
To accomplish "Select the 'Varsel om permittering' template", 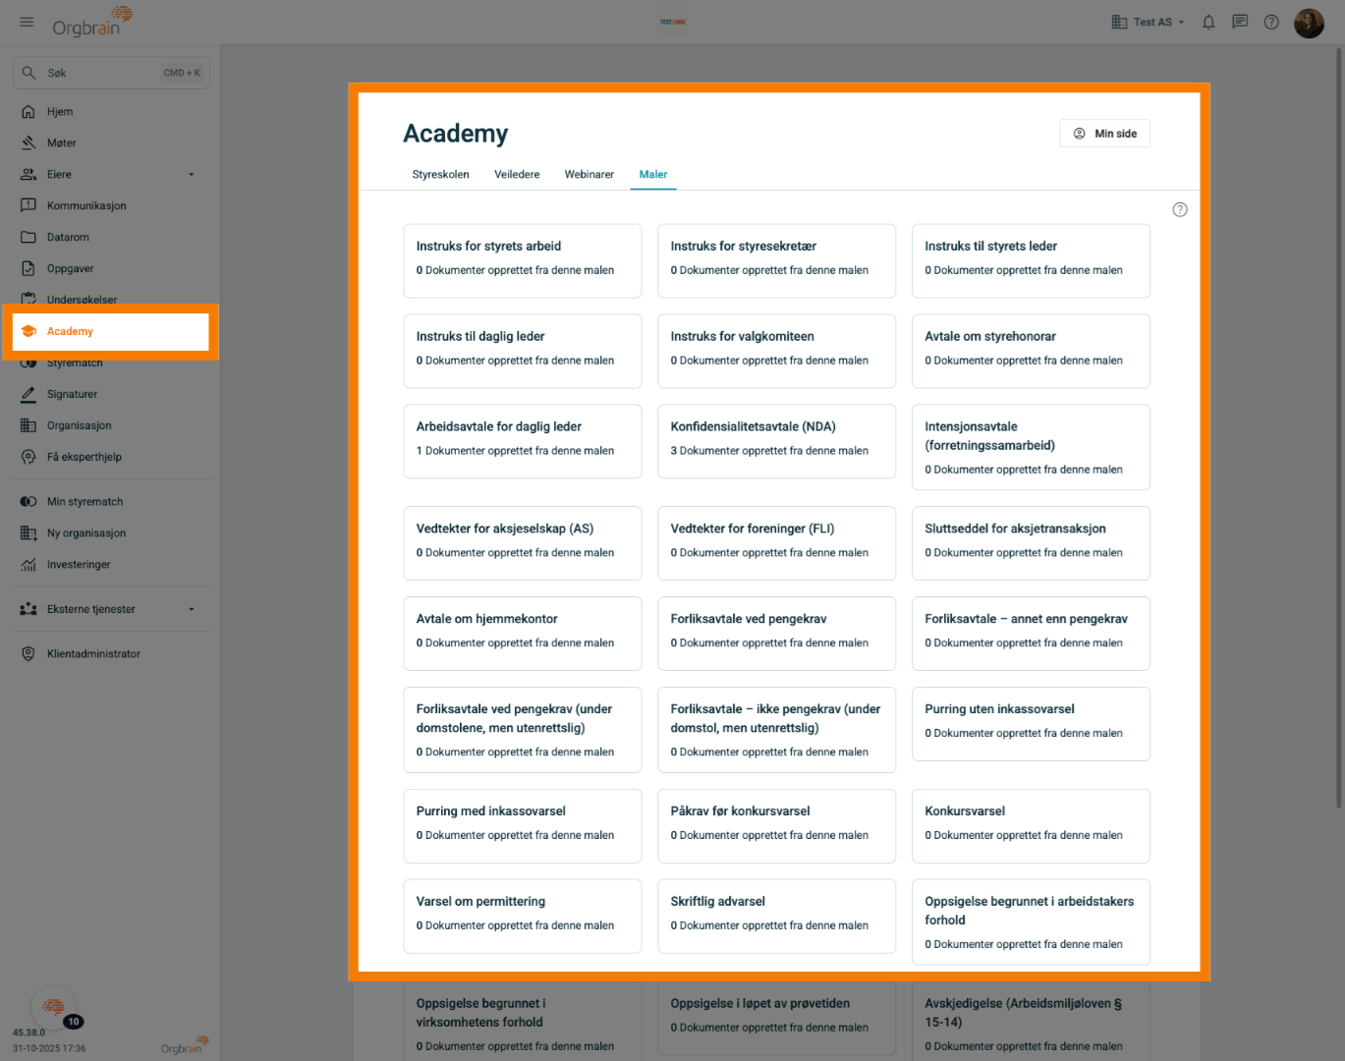I will click(x=523, y=917).
